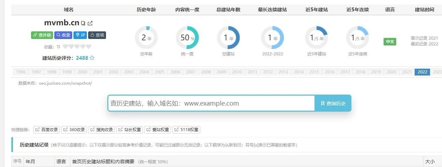Copy the mvmb.cn domain name icon
Screen dimensions: 442x167
coord(83,24)
